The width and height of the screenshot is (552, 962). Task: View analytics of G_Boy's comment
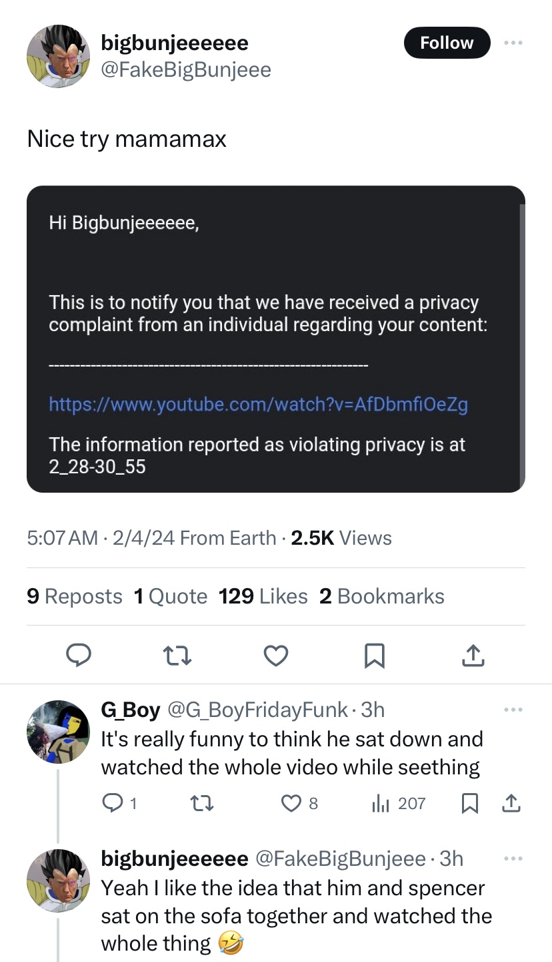(381, 803)
